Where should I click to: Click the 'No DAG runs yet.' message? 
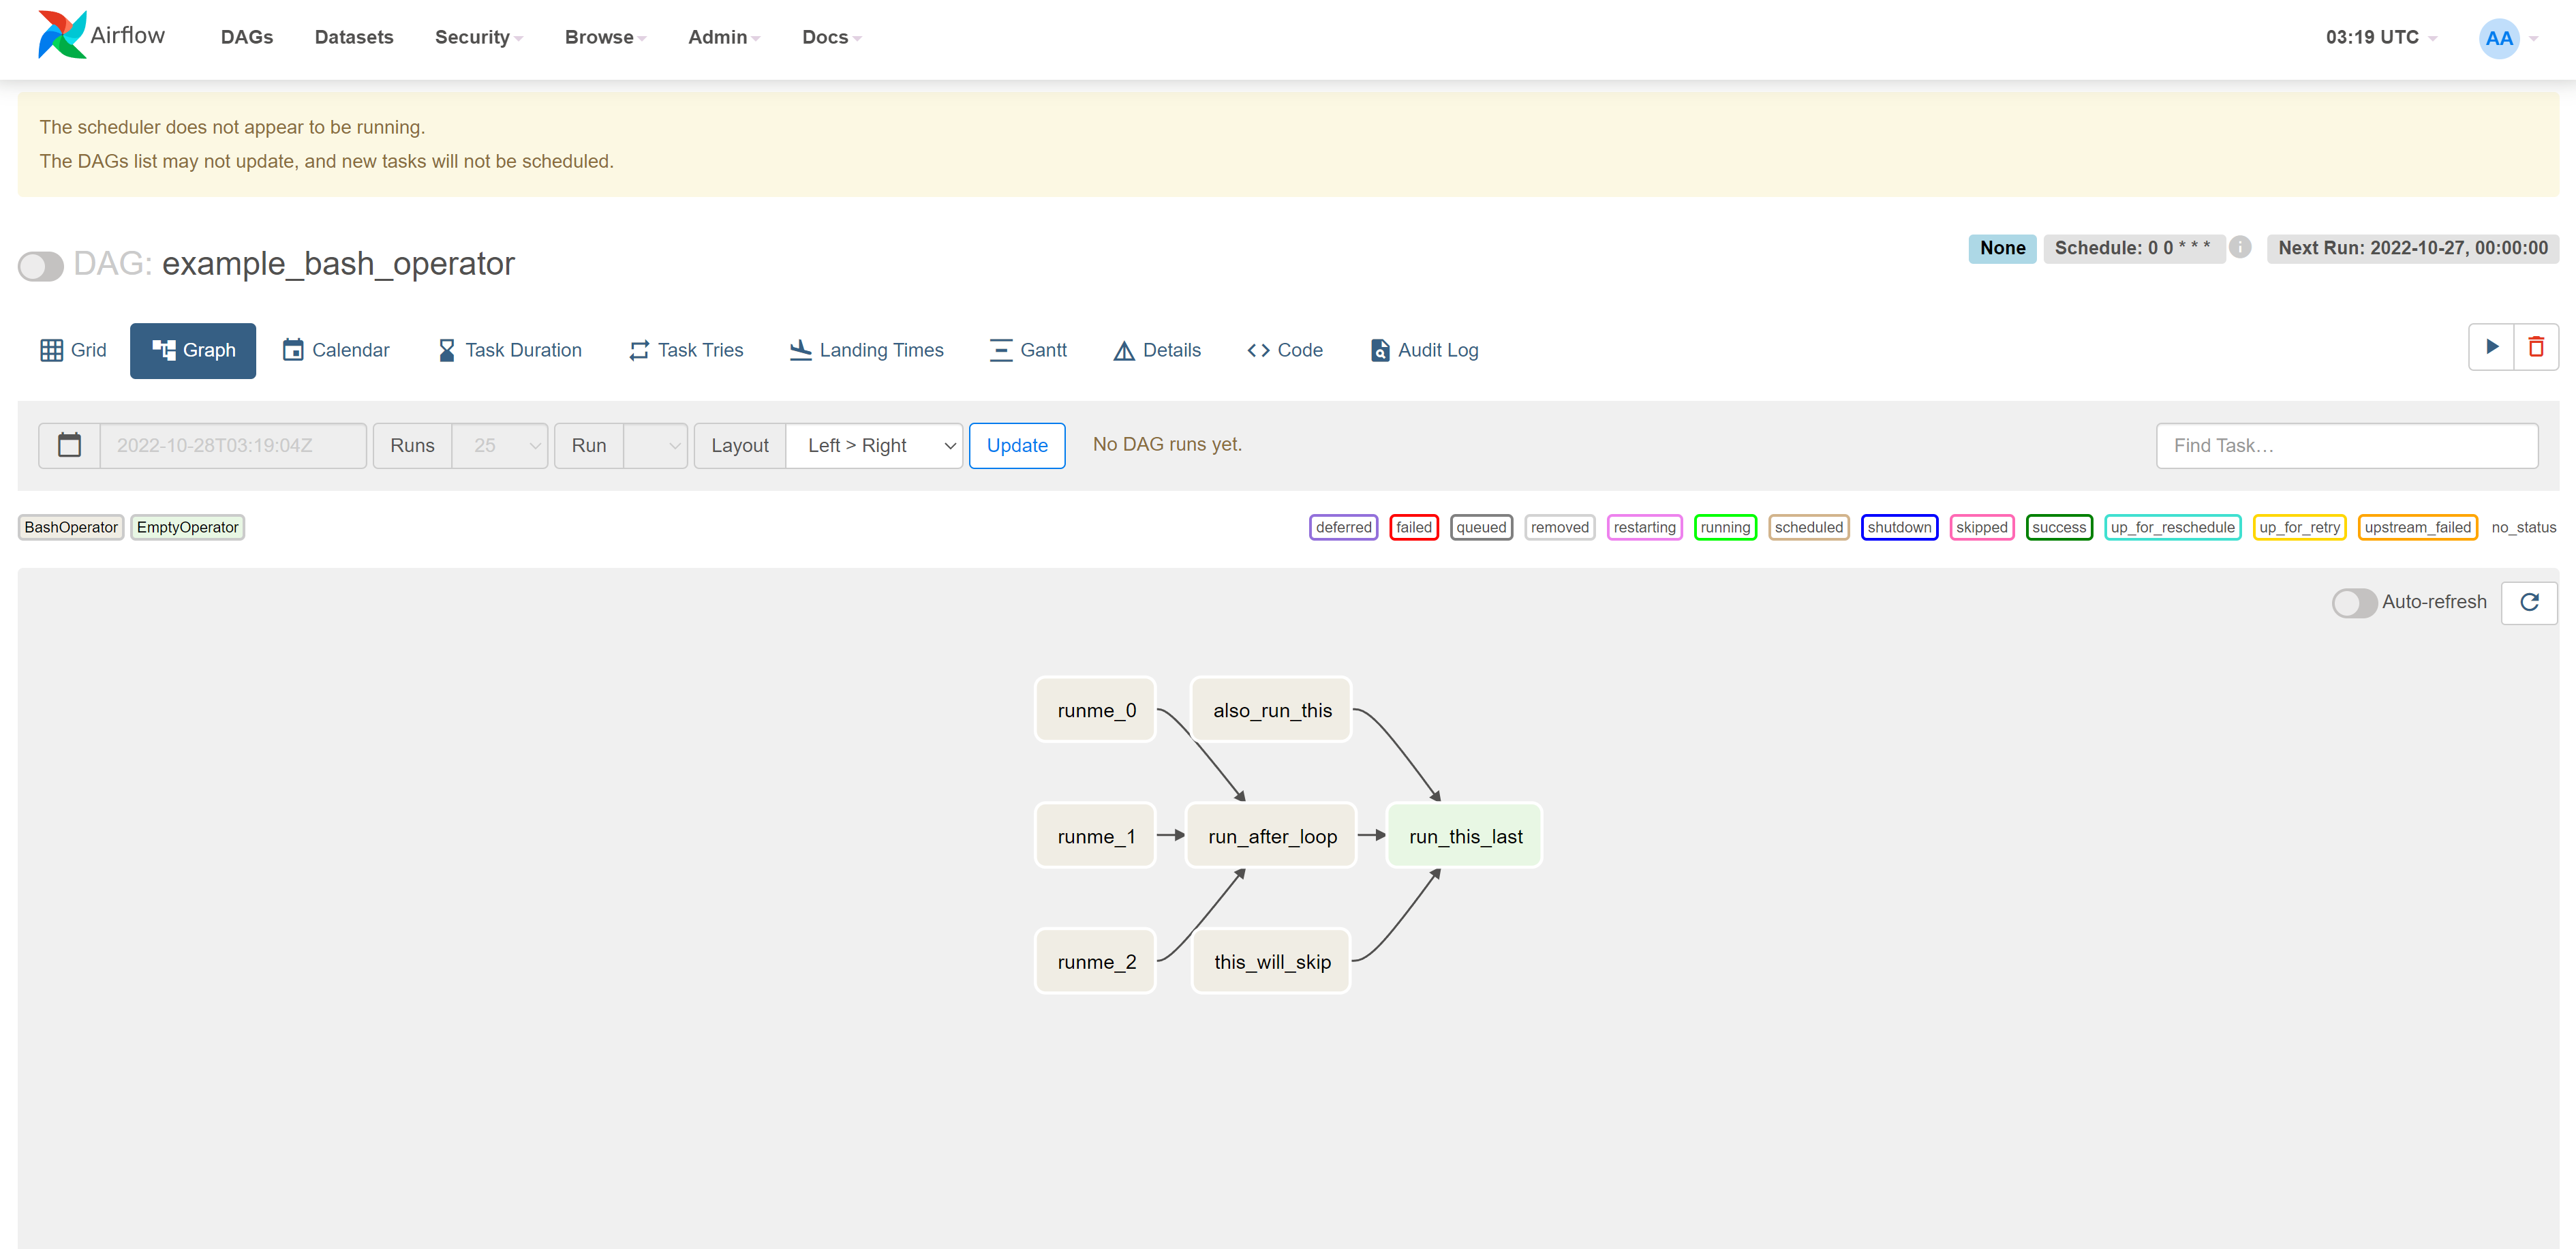[x=1167, y=445]
